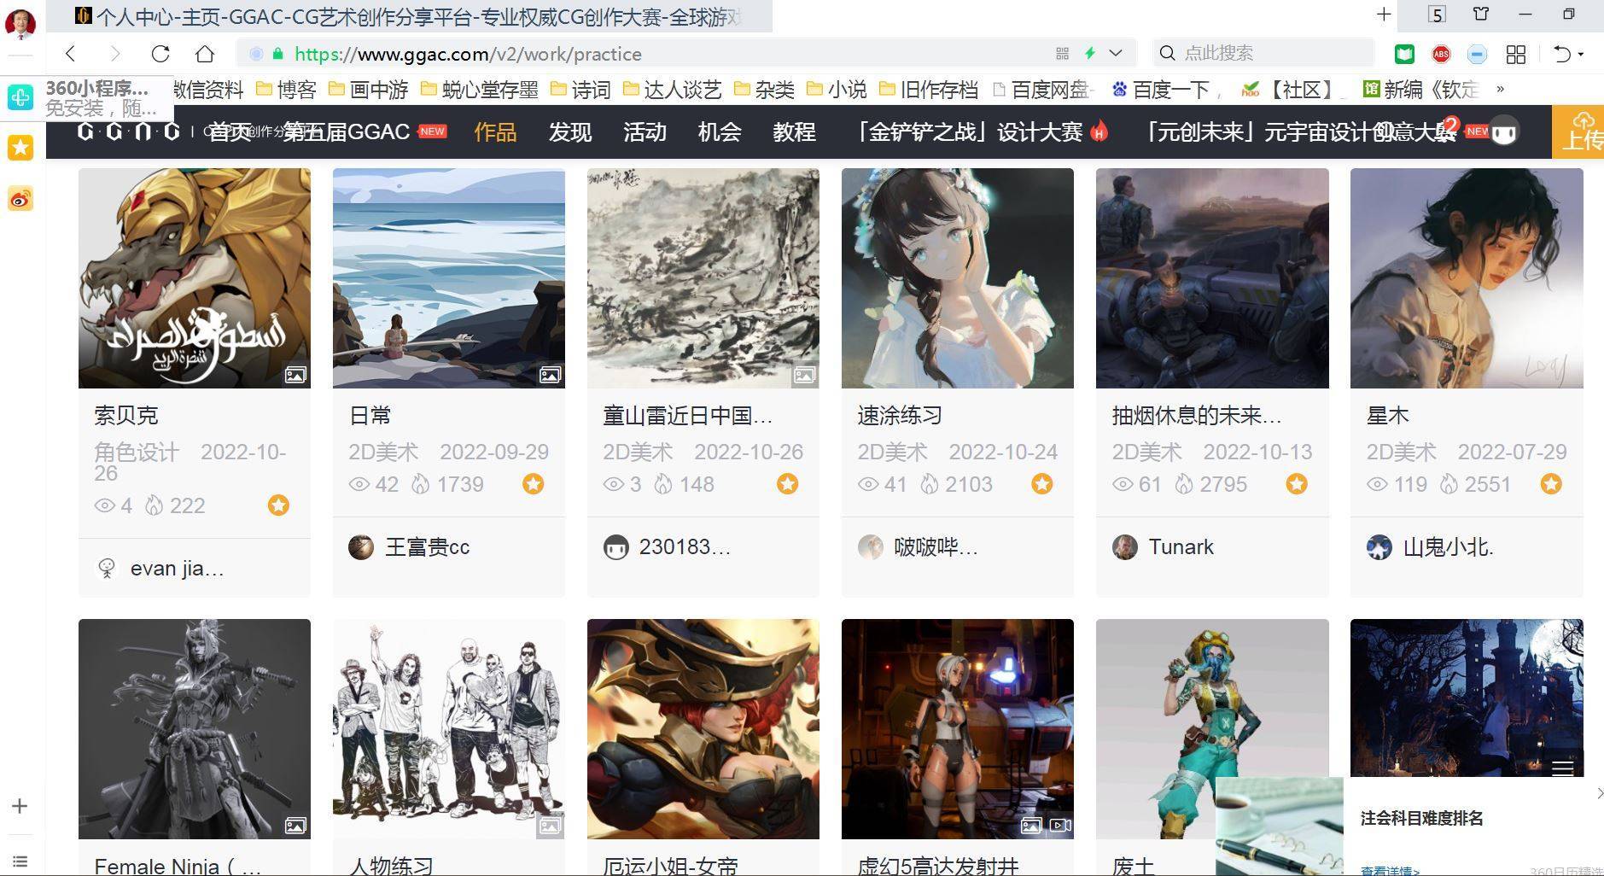Open the 人物练习 sketch artwork thumbnail
Image resolution: width=1604 pixels, height=876 pixels.
click(449, 729)
